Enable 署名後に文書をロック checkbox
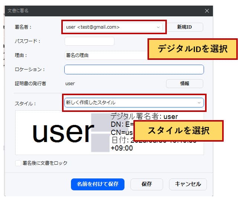243x200 pixels. pos(18,163)
